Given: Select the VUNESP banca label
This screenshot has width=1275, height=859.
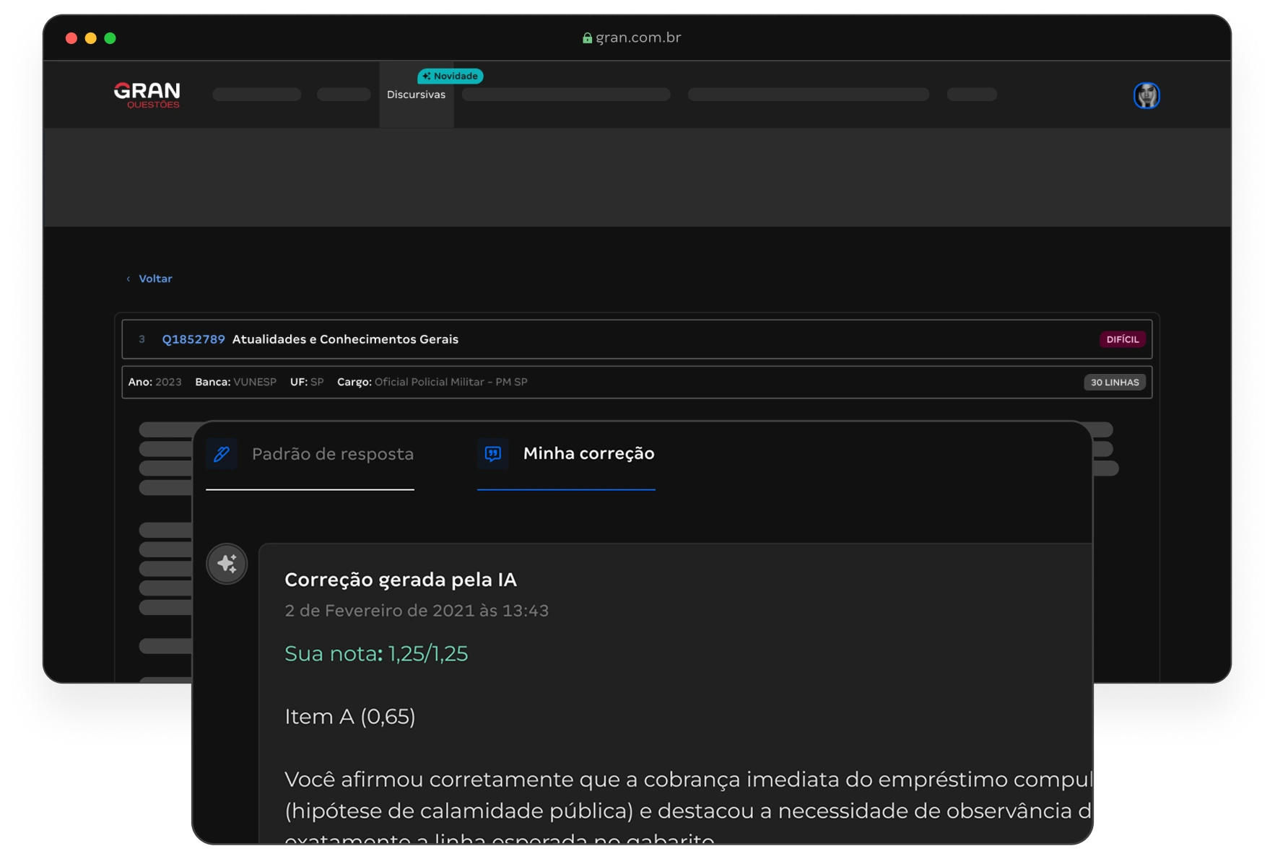Looking at the screenshot, I should pos(254,382).
